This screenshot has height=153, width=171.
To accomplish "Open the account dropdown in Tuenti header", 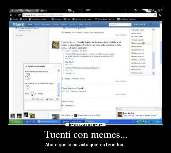I will click(x=139, y=24).
